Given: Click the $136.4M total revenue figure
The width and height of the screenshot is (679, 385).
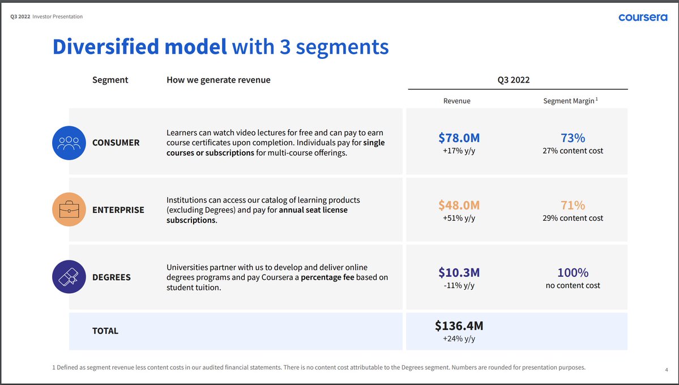Looking at the screenshot, I should point(460,326).
